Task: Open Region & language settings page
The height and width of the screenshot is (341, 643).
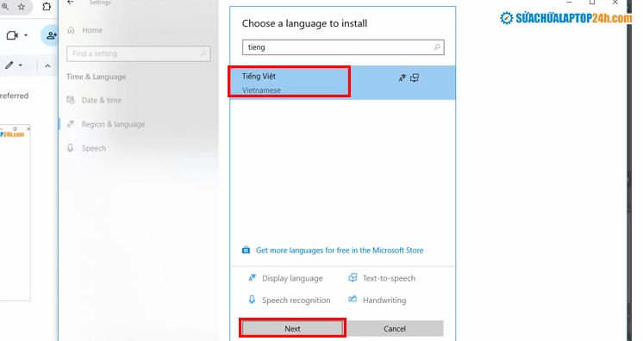Action: [x=113, y=124]
